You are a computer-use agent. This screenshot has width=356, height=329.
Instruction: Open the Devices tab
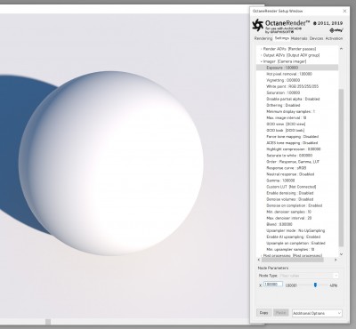click(x=316, y=38)
